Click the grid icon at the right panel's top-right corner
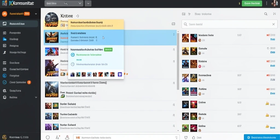280x140 pixels. point(275,14)
